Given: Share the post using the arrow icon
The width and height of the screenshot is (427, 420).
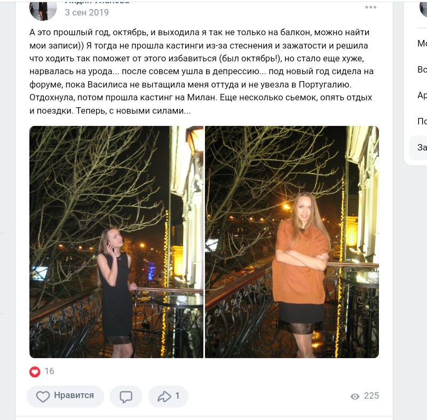Looking at the screenshot, I should tap(164, 397).
